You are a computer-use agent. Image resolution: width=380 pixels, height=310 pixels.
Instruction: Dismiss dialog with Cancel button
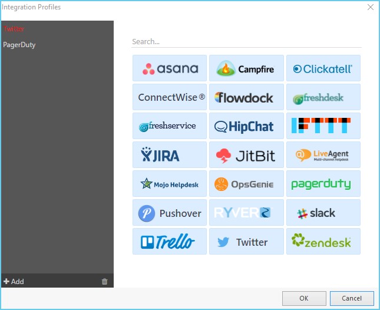(352, 298)
